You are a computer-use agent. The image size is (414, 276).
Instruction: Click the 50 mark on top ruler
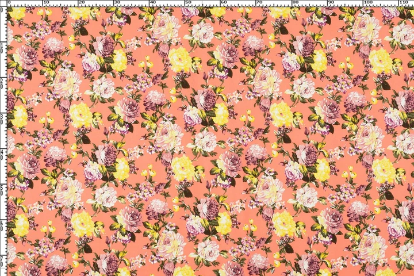pos(188,2)
